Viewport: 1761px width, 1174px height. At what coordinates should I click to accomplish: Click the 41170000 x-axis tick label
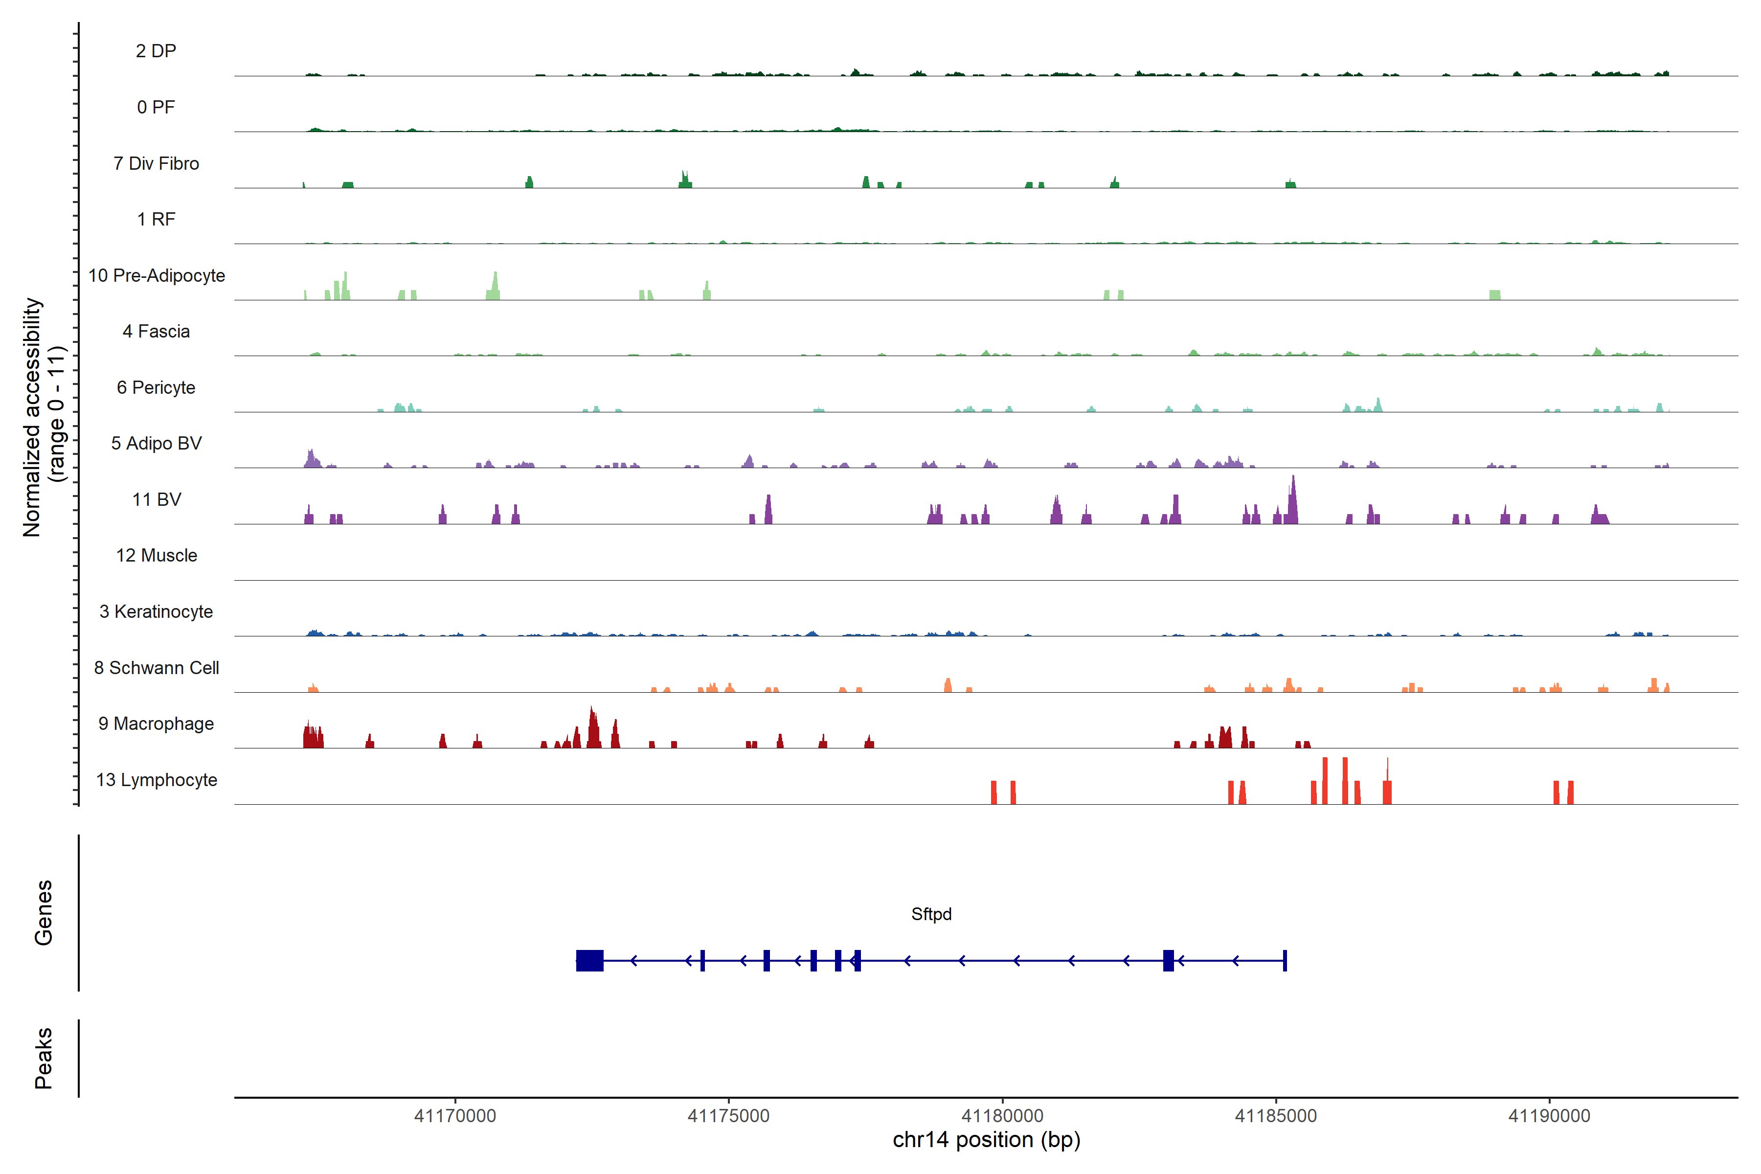454,1116
